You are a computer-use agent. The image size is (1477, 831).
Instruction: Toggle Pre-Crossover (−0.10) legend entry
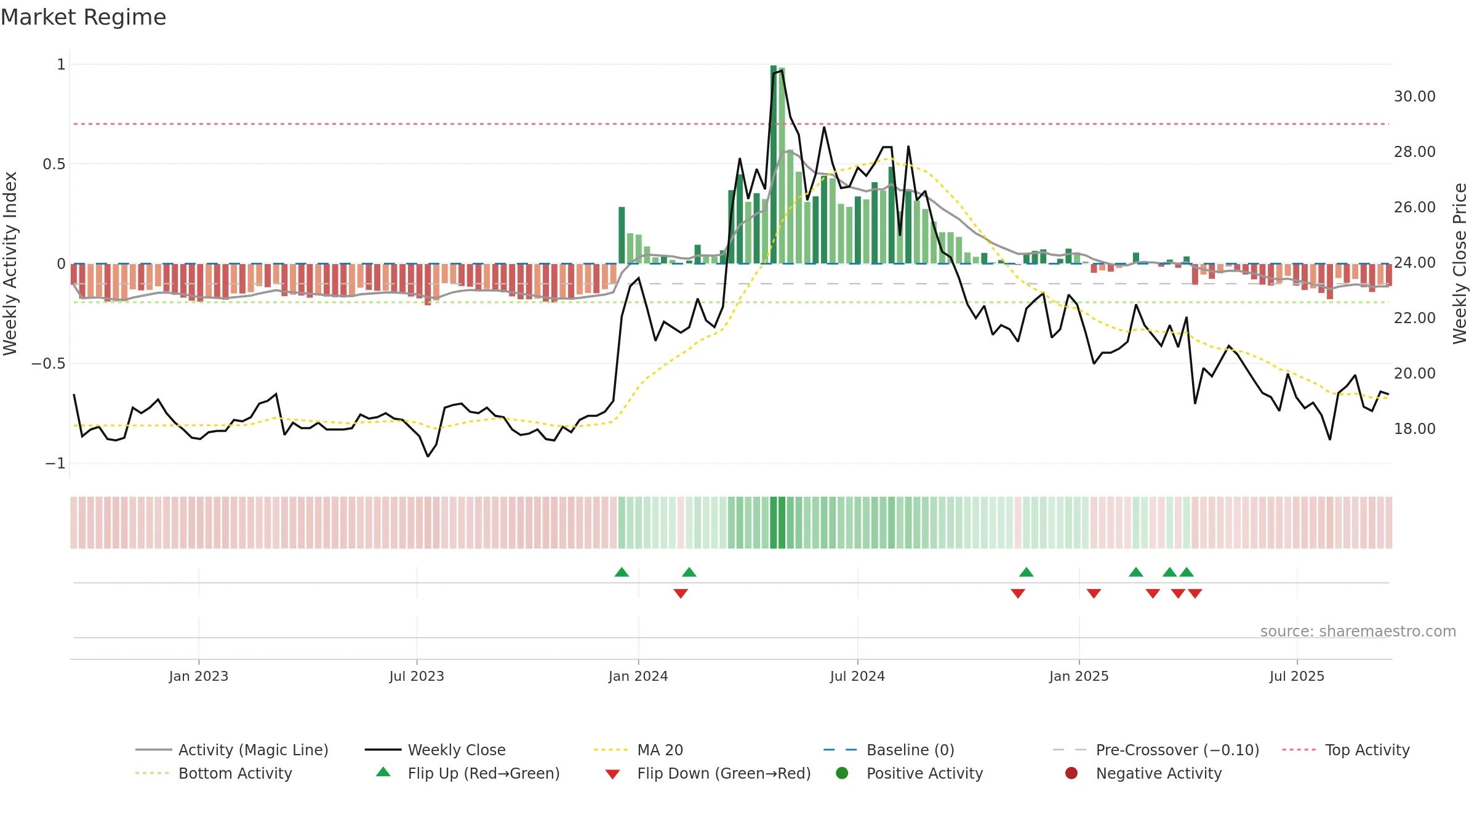pos(1156,750)
